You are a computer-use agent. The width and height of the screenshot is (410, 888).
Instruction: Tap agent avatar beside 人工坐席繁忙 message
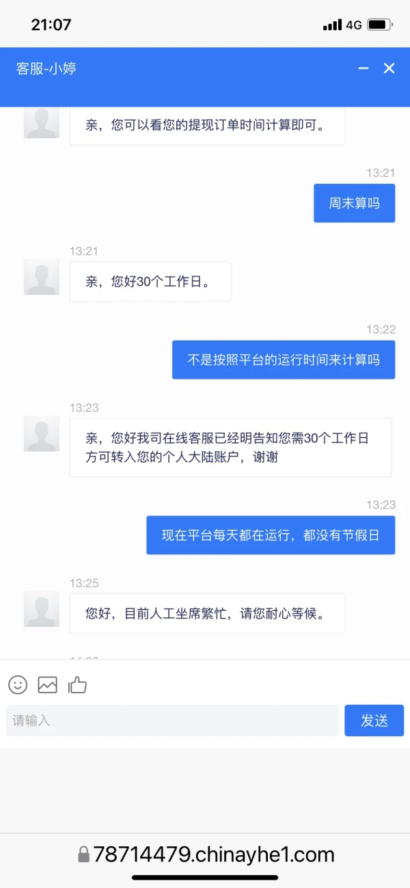click(x=41, y=609)
